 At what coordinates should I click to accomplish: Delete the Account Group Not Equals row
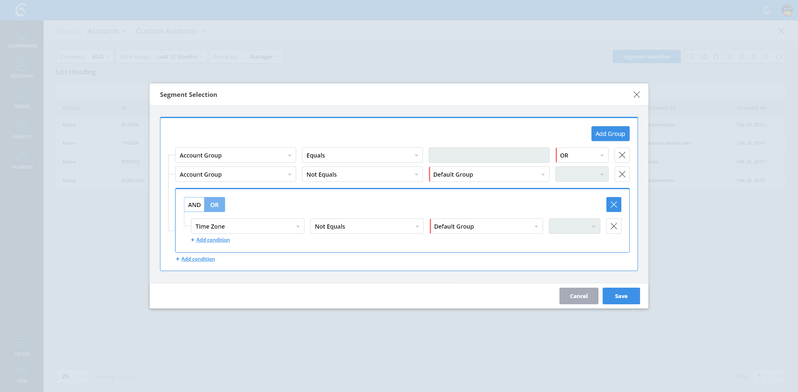pyautogui.click(x=622, y=174)
